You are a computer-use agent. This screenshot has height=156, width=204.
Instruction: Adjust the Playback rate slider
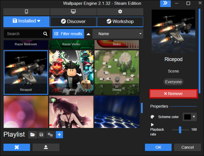[180, 130]
